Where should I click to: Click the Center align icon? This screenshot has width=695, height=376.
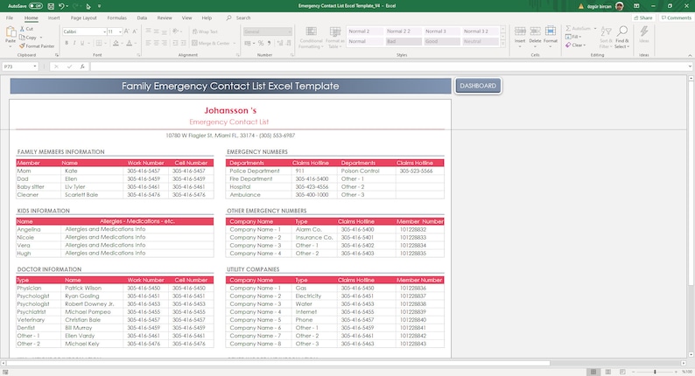(x=157, y=43)
